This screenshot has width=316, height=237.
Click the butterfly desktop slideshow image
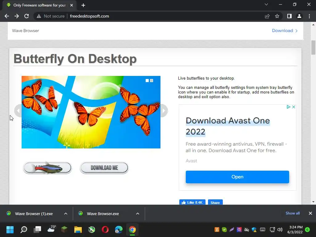click(91, 112)
